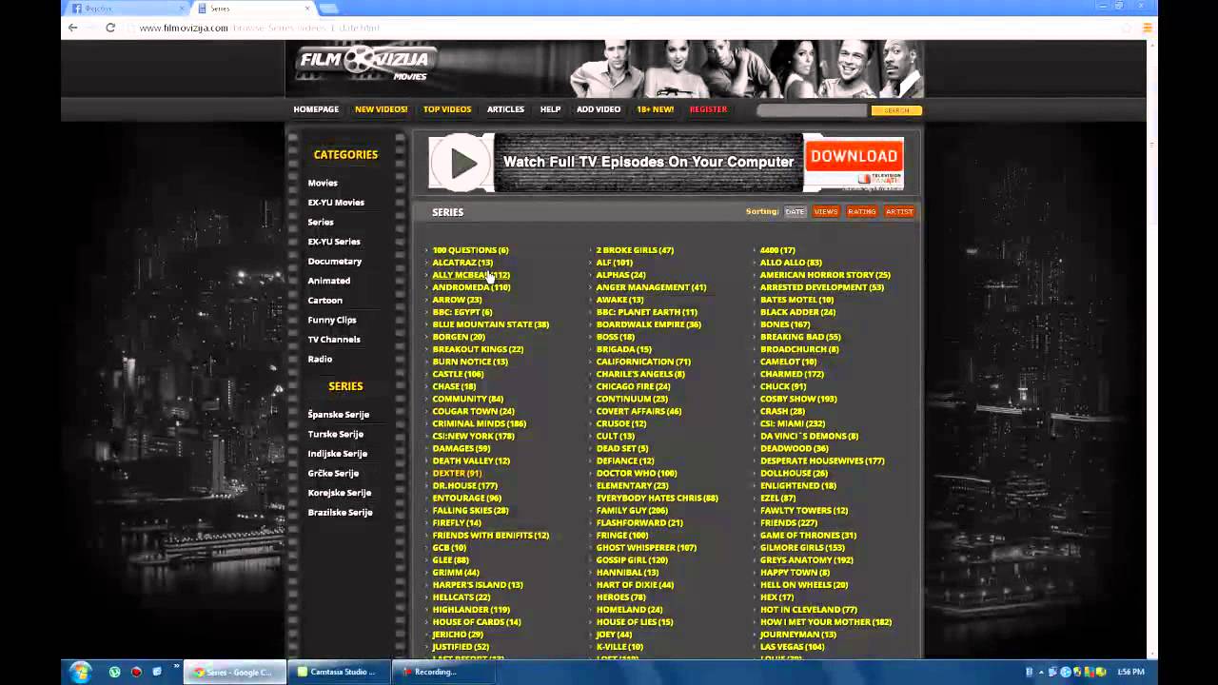Select EX-YU Movies category
This screenshot has height=685, width=1218.
coord(336,203)
